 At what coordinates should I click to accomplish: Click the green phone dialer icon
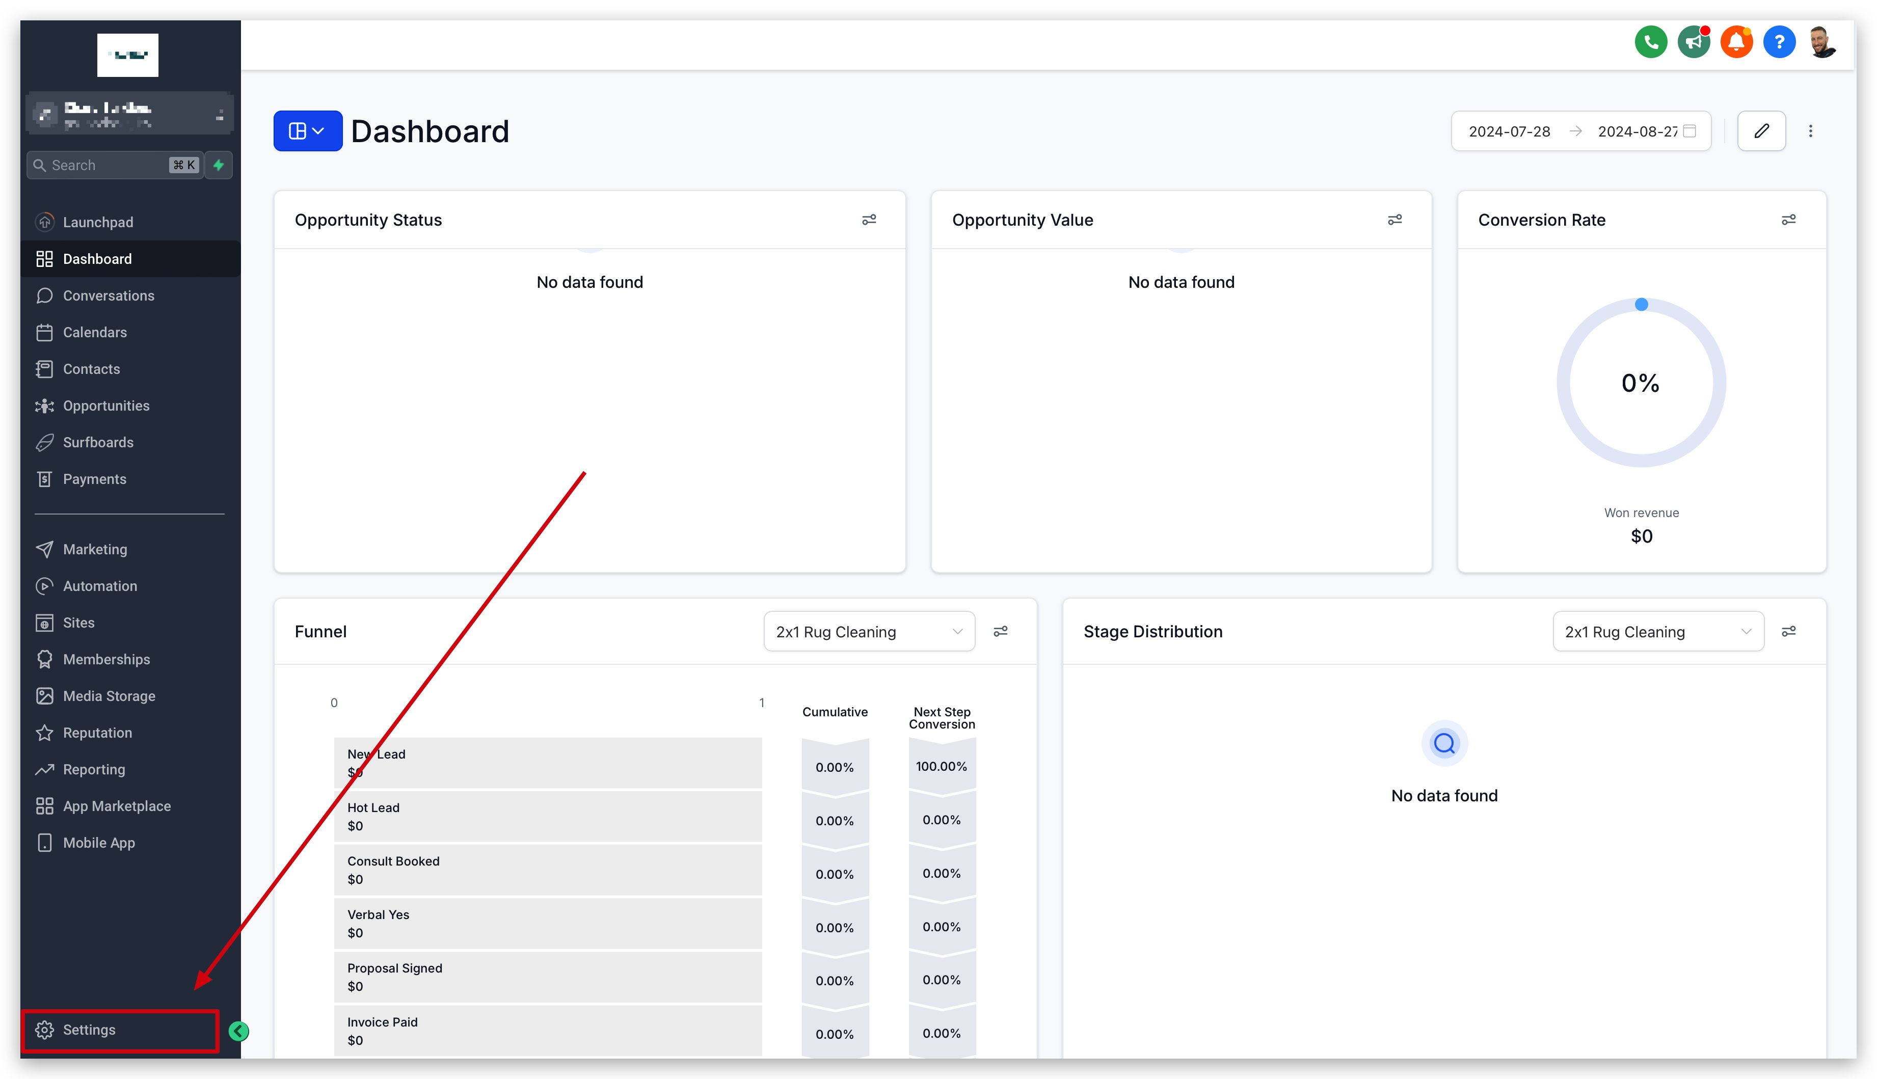(1650, 42)
